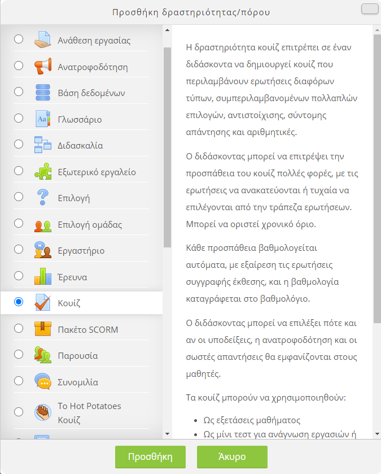Select the Ανάθεση εργασίας radio button
The height and width of the screenshot is (474, 381).
(x=19, y=39)
